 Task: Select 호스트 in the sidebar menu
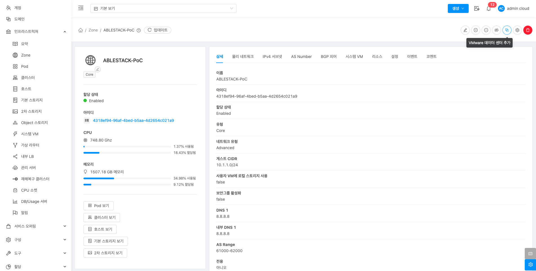(x=26, y=89)
